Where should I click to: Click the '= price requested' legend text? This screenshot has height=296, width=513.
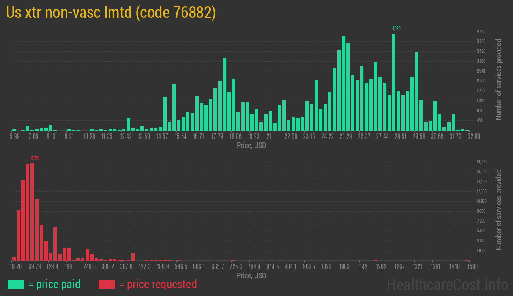coord(157,284)
